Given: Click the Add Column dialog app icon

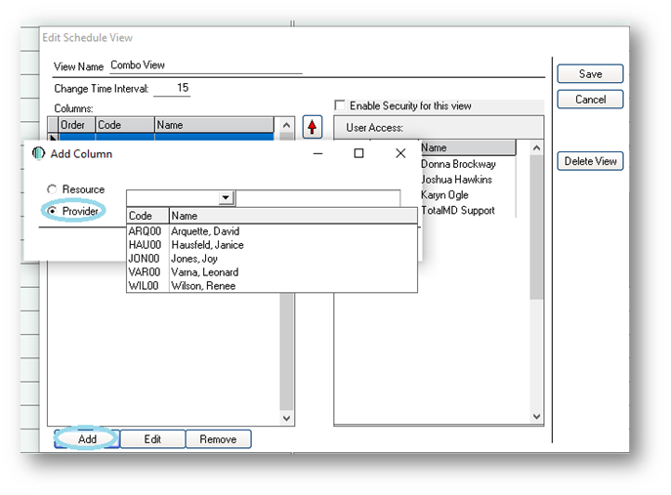Looking at the screenshot, I should tap(39, 153).
